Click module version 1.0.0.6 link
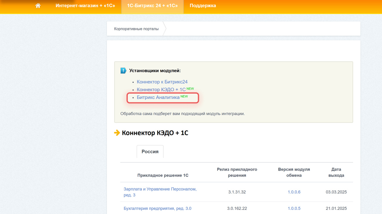This screenshot has height=214, width=382. tap(294, 192)
